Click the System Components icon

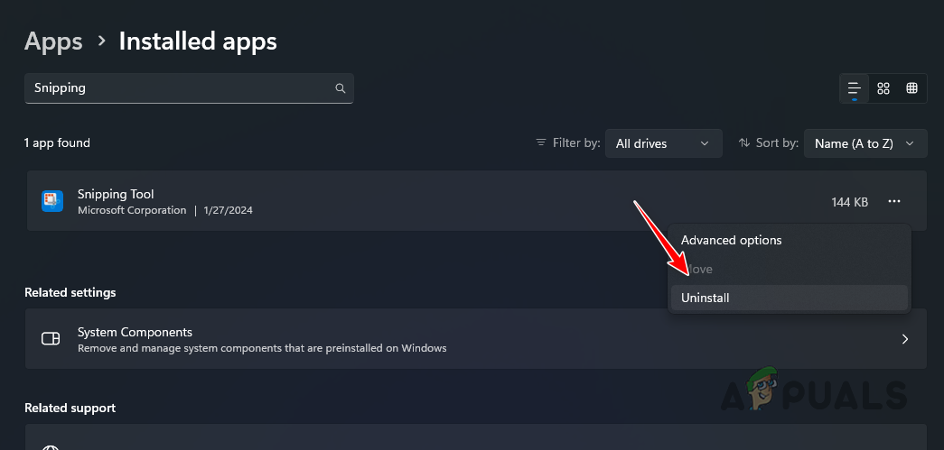click(x=51, y=339)
